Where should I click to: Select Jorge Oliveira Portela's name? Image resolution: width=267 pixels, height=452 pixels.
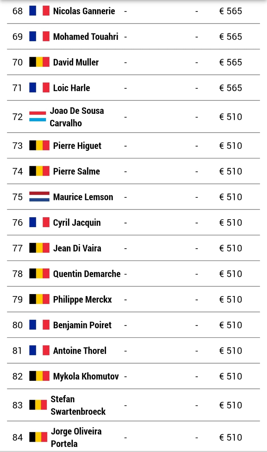(76, 437)
